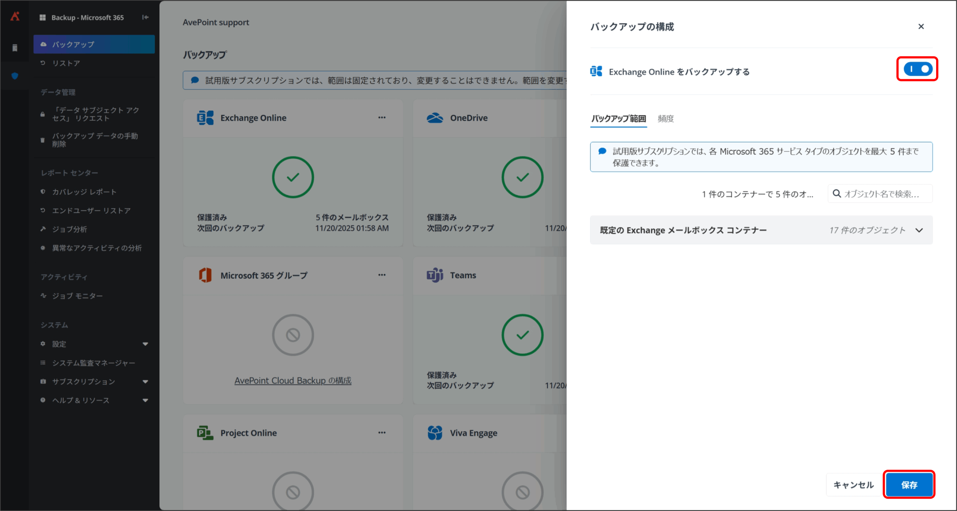The width and height of the screenshot is (957, 511).
Task: Select the バックアップ範囲 tab
Action: click(618, 118)
